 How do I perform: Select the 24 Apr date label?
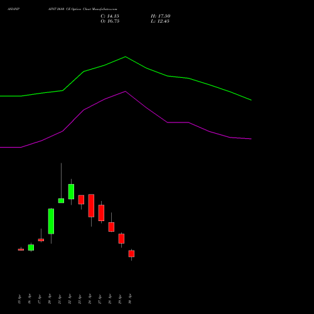click(x=90, y=299)
